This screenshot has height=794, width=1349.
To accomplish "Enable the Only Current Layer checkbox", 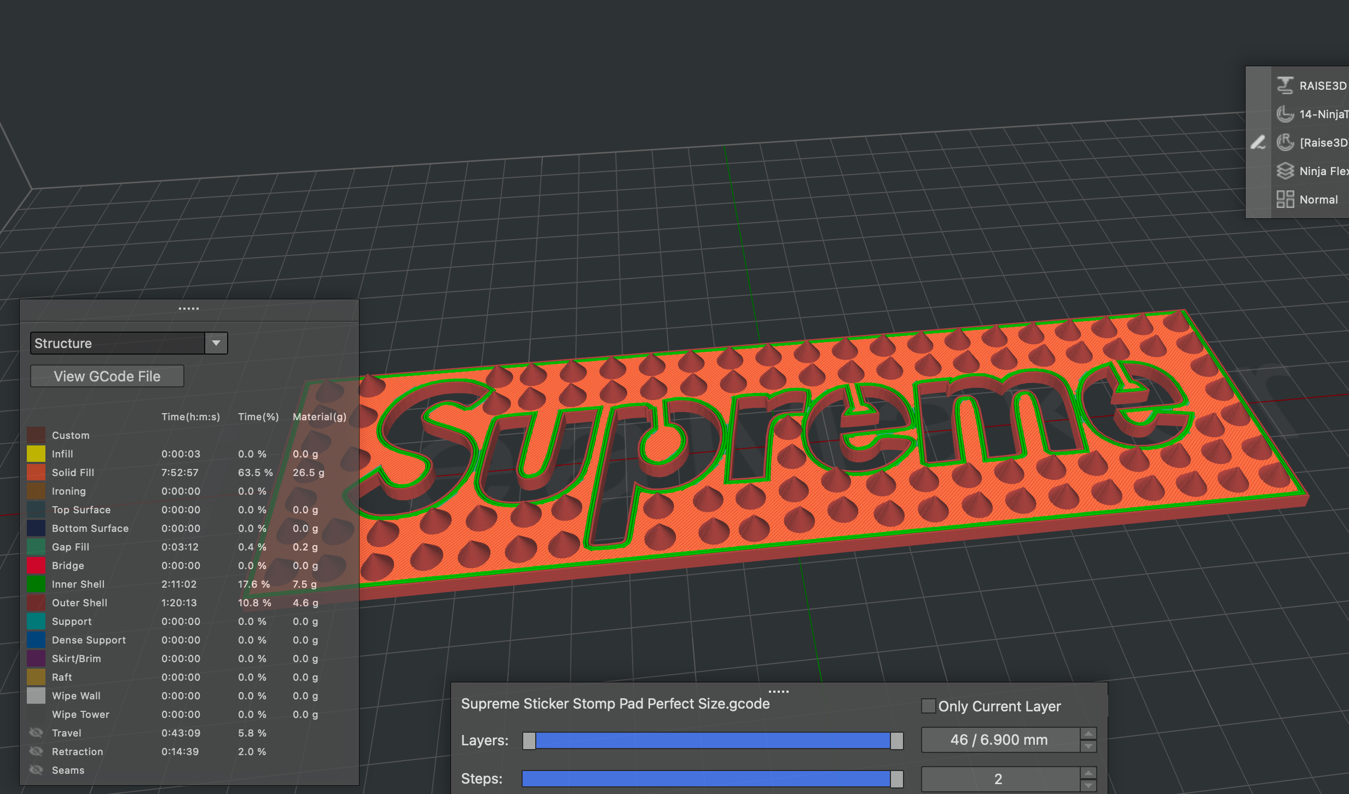I will tap(928, 706).
